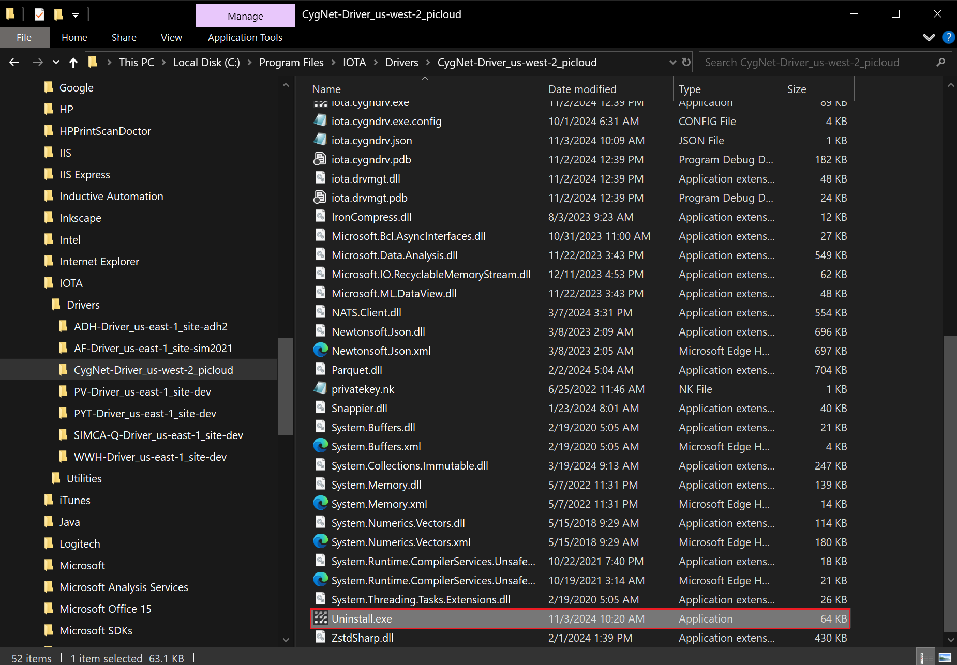Click the navigation pane scroll-up arrow
The width and height of the screenshot is (957, 665).
(286, 85)
